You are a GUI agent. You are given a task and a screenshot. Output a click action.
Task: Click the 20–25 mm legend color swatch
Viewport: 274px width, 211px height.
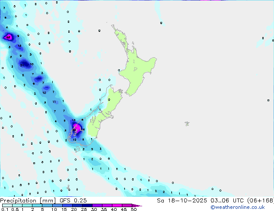click(x=77, y=205)
